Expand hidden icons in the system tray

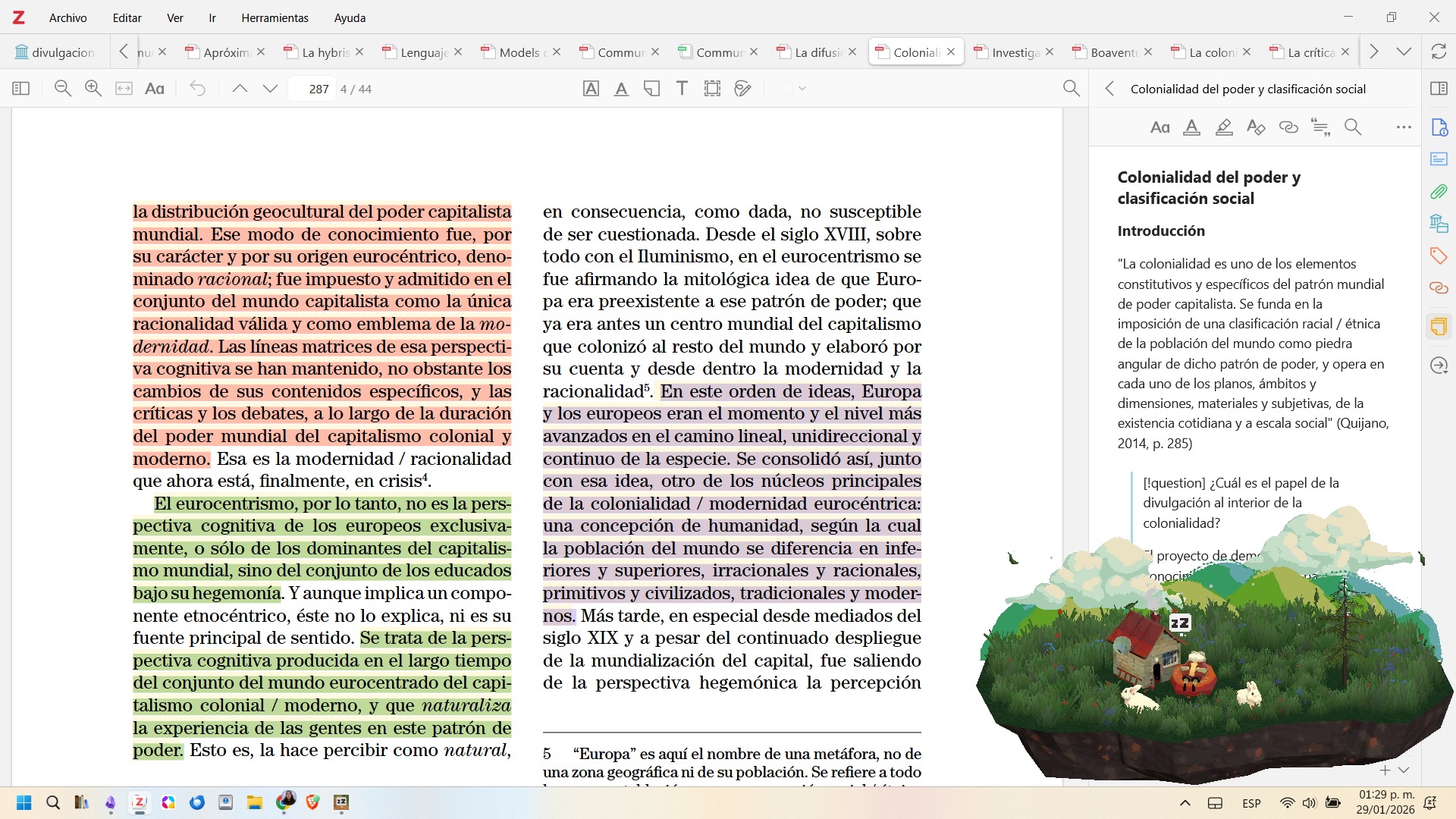pos(1185,803)
